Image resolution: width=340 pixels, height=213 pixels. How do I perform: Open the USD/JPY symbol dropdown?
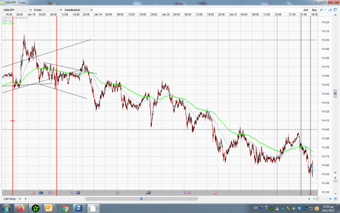coord(17,10)
